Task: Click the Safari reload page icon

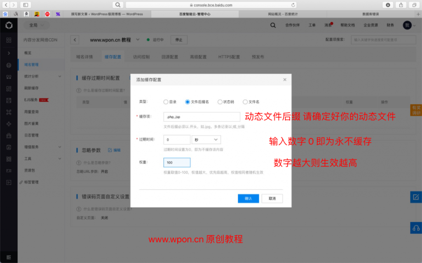Action: [x=293, y=5]
